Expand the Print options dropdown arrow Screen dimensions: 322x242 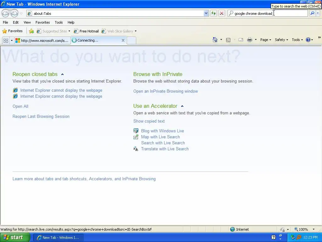coord(256,40)
